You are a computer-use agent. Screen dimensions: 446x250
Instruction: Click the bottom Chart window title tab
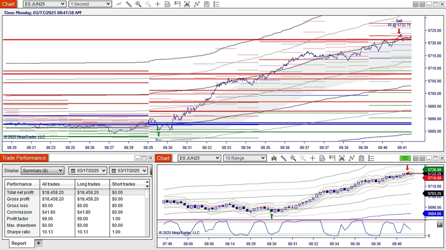(163, 158)
